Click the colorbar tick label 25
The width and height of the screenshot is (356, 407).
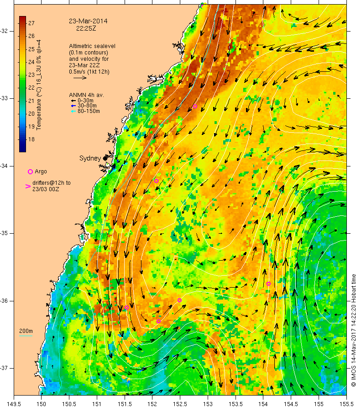31,49
